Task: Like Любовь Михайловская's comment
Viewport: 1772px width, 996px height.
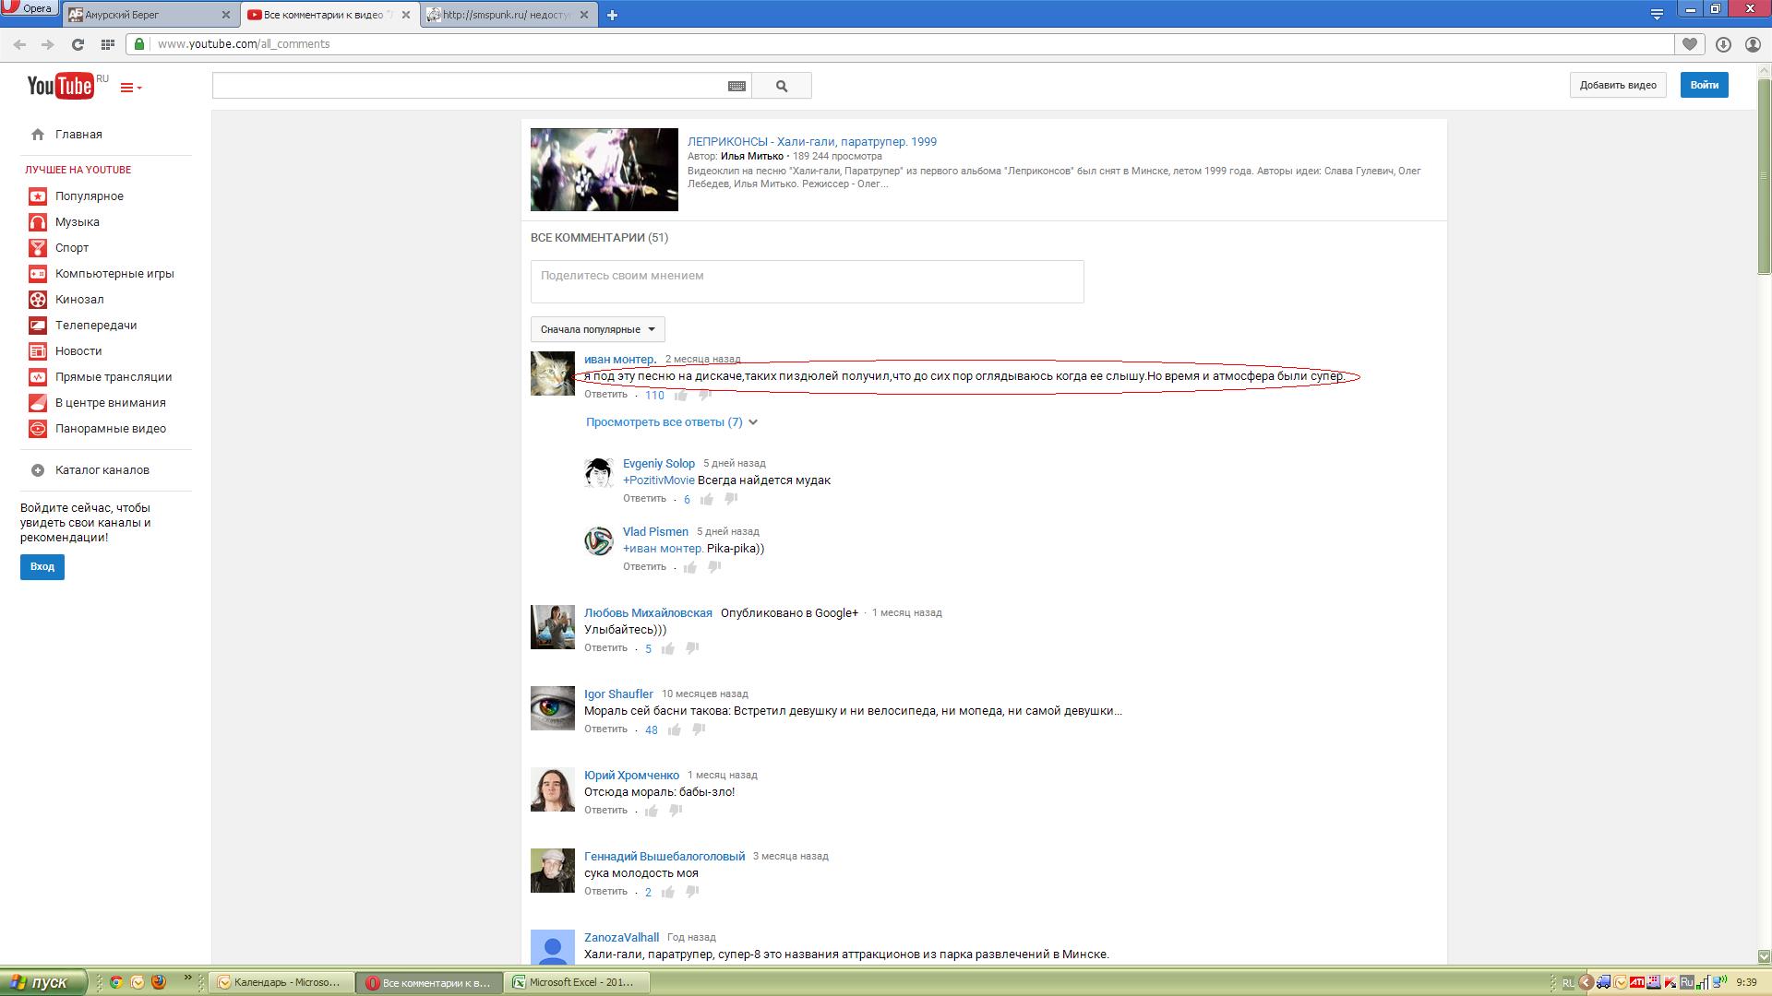Action: click(668, 648)
